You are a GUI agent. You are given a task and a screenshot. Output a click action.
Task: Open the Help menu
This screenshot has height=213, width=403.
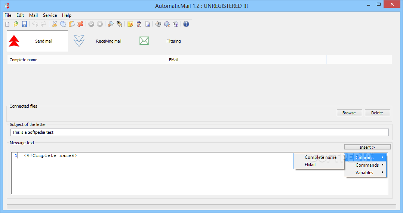click(x=67, y=15)
